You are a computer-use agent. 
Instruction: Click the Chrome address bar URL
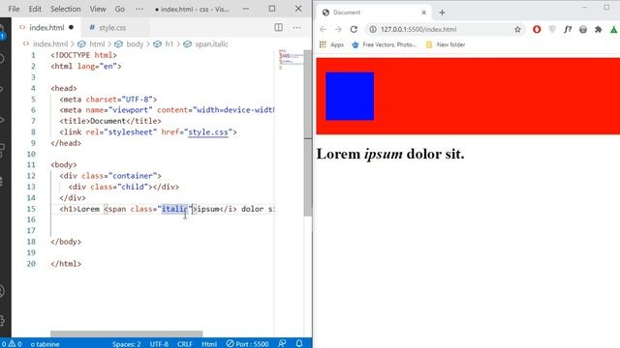point(418,29)
